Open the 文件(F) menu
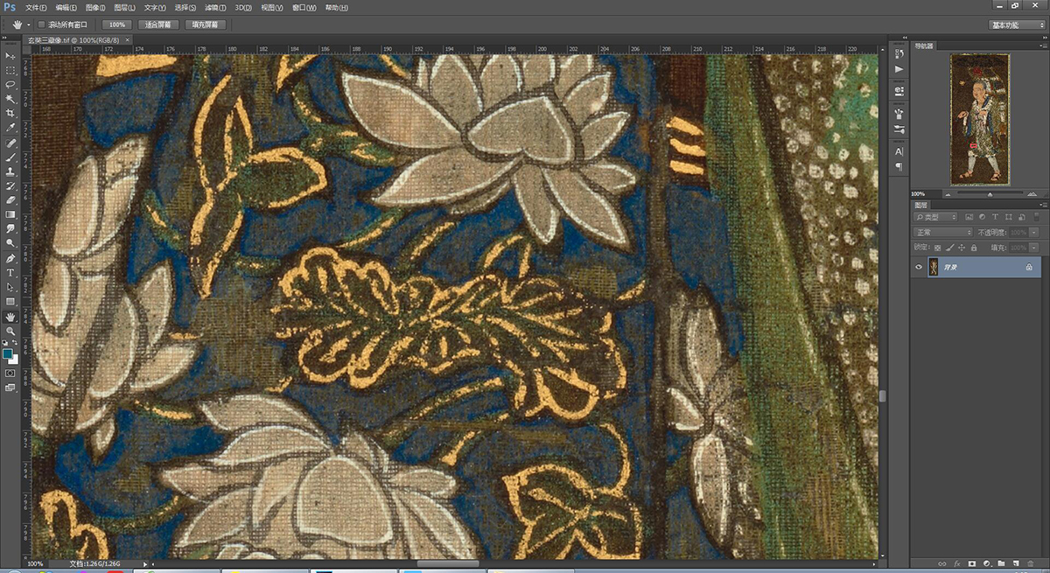Screen dimensions: 1050x573 [x=36, y=7]
